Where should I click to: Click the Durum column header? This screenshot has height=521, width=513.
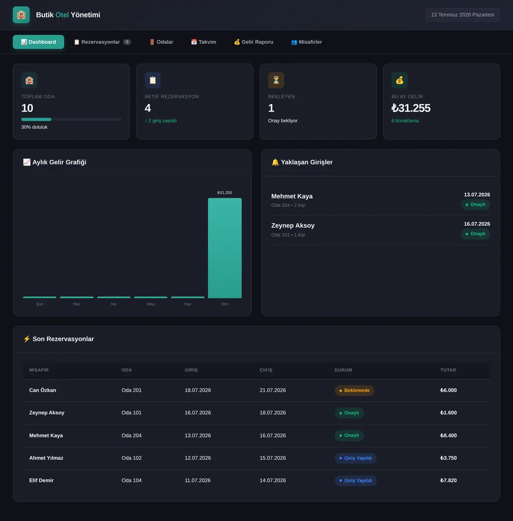[x=343, y=370]
